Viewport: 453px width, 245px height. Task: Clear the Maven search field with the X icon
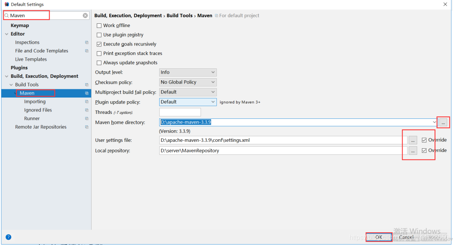85,16
